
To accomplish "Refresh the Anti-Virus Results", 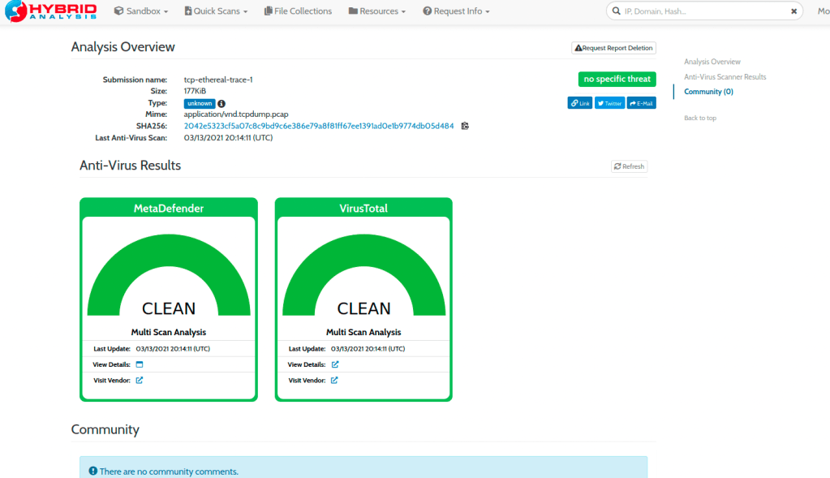I will [629, 166].
